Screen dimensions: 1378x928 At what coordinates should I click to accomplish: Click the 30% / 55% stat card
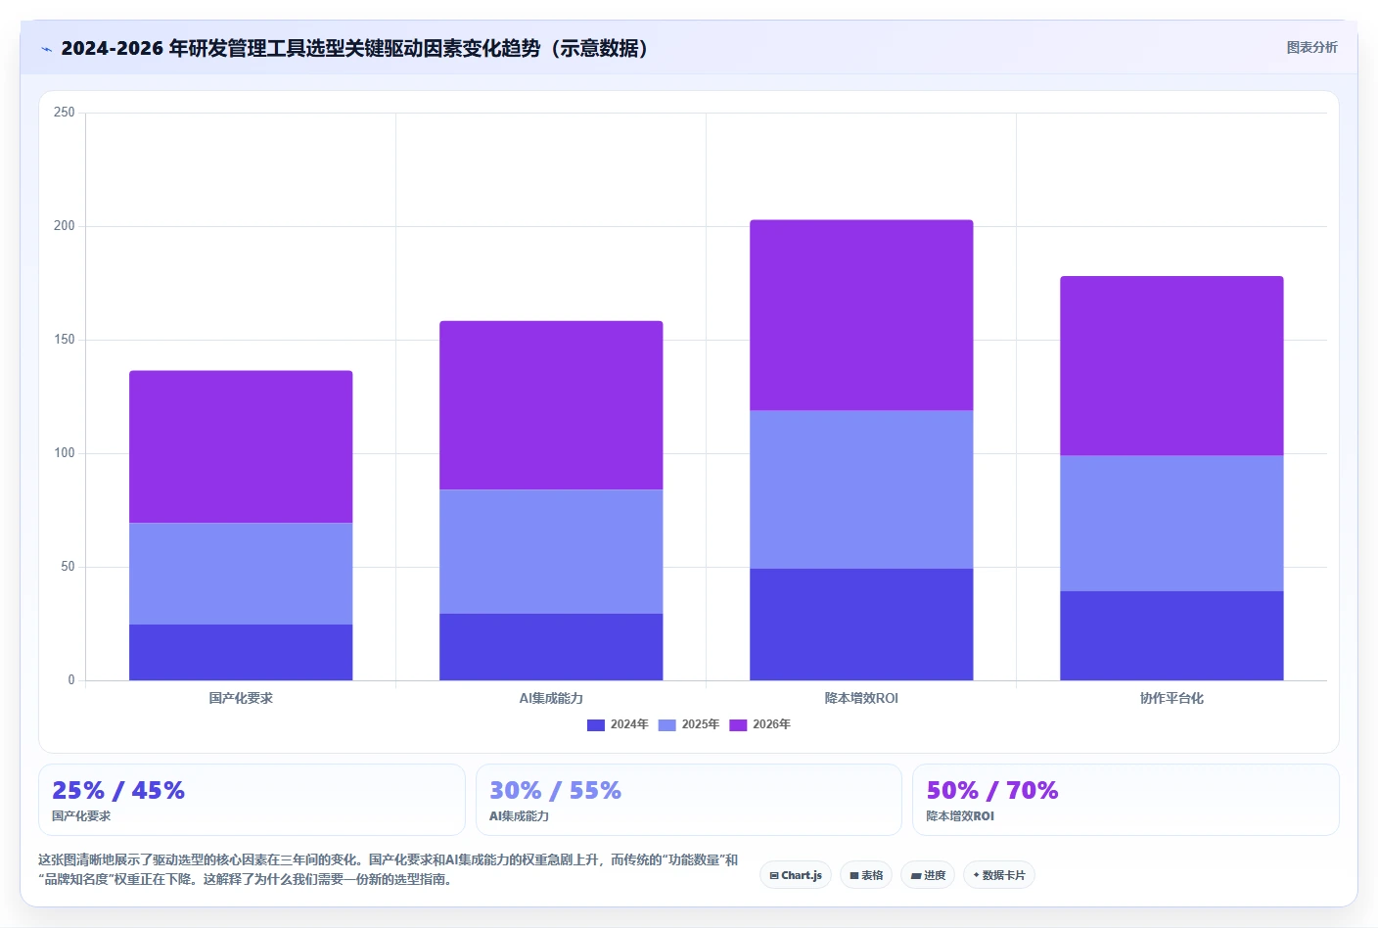tap(689, 800)
